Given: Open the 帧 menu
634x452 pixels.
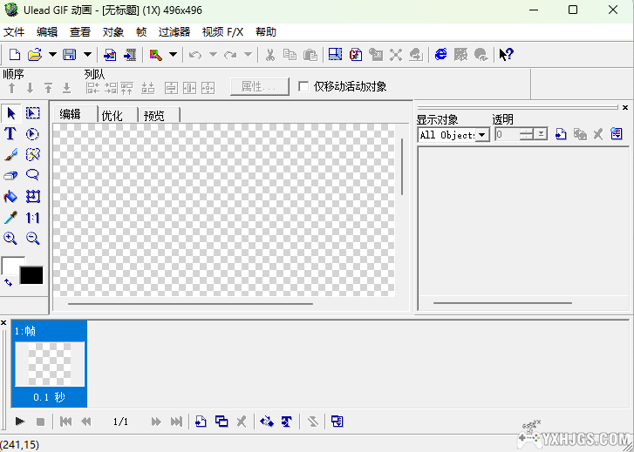Looking at the screenshot, I should pyautogui.click(x=141, y=32).
